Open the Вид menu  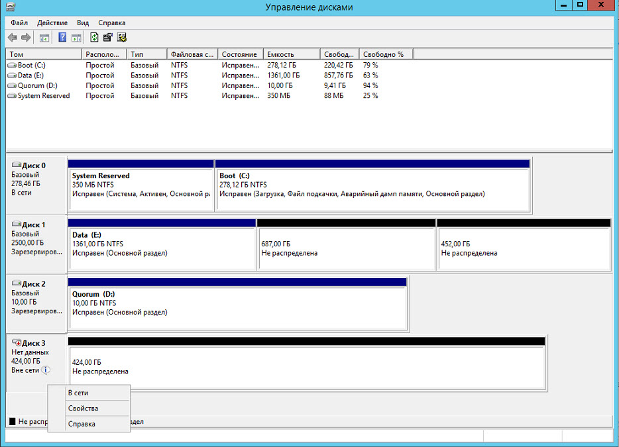click(83, 23)
